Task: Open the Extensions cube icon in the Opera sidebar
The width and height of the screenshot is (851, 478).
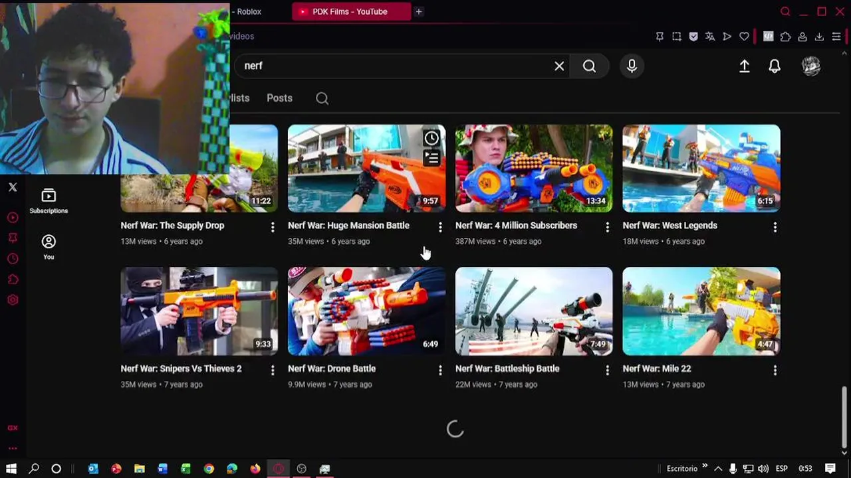Action: [13, 279]
